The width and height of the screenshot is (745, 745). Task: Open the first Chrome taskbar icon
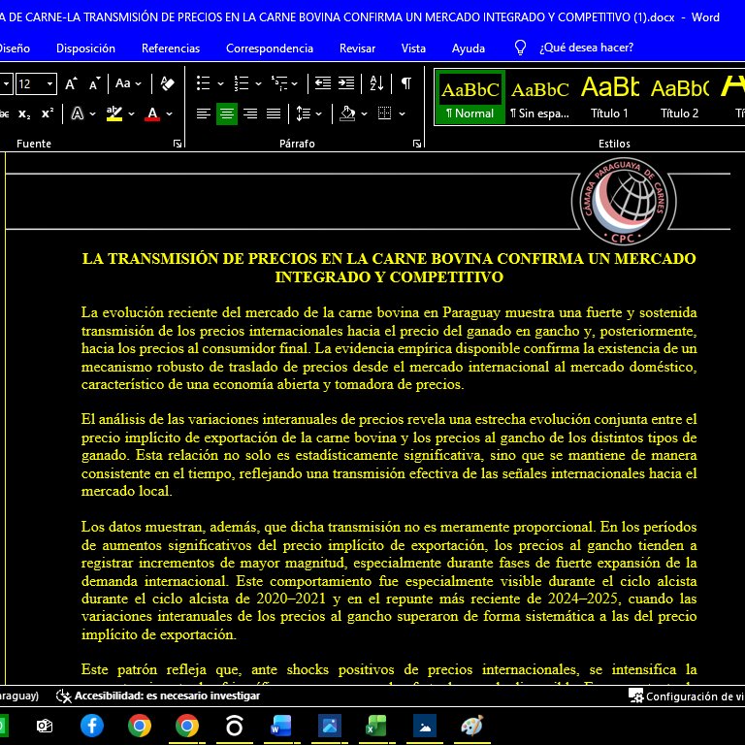click(140, 726)
